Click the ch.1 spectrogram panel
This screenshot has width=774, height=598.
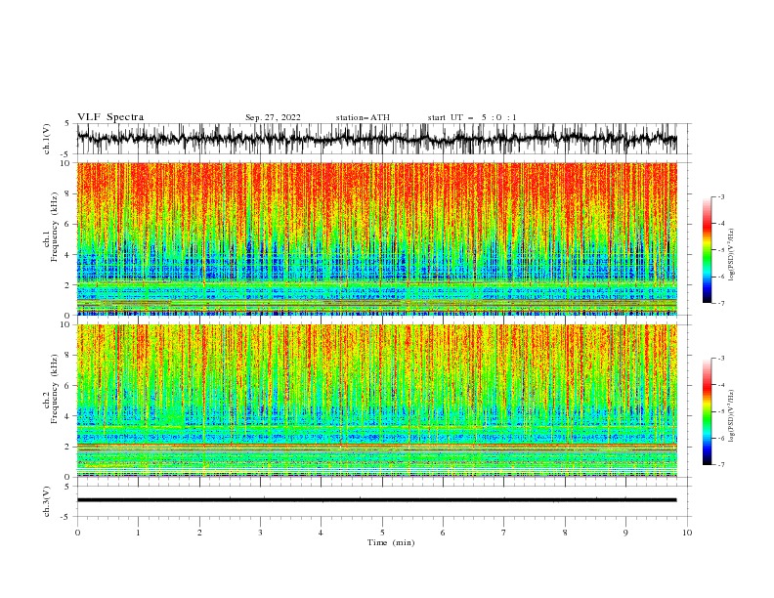pyautogui.click(x=377, y=238)
